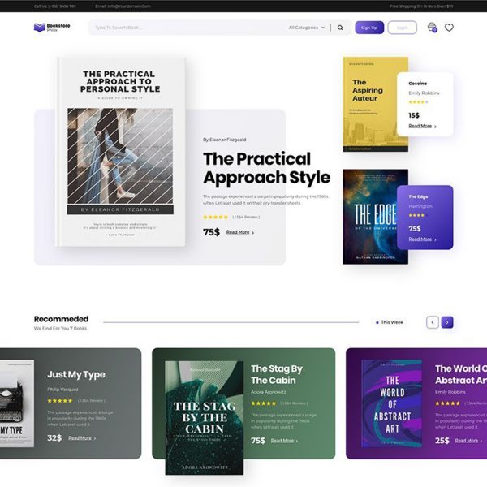487x487 pixels.
Task: Go to previous recommended books arrow
Action: 433,322
